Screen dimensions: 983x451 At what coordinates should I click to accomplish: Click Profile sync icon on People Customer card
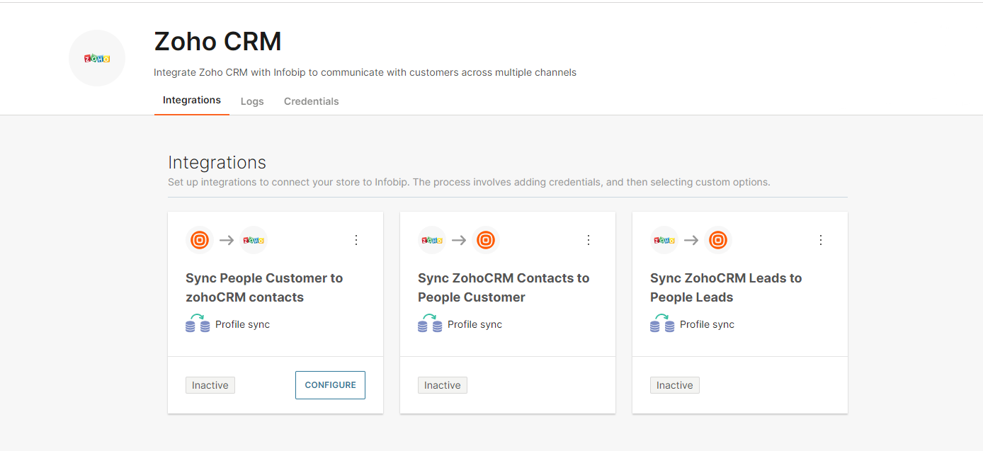198,324
